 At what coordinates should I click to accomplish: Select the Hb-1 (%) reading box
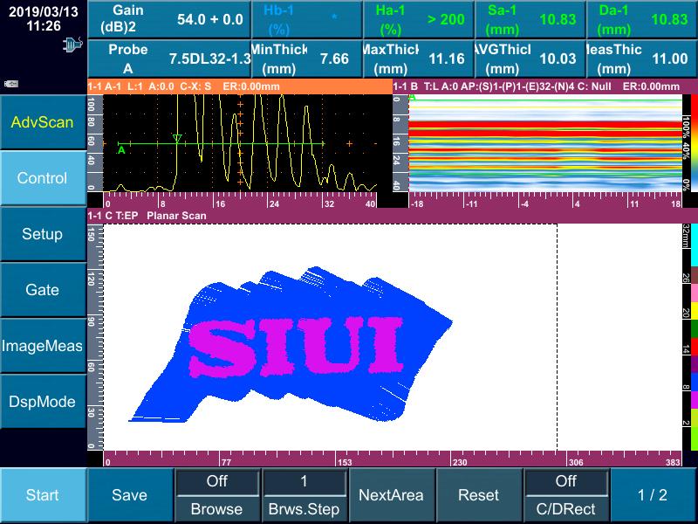click(307, 19)
